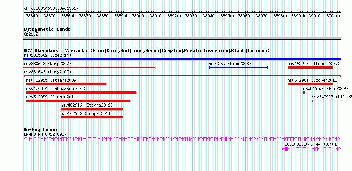Viewport: 352px width, 171px height.
Task: Select the nsv462916 (Itsara2009) label
Action: (87, 105)
